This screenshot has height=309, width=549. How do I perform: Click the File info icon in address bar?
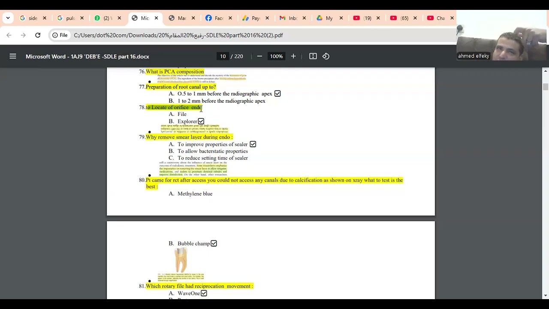60,35
